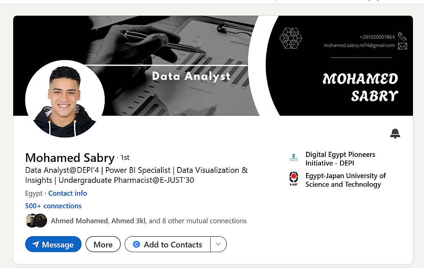Click the notification bell icon
The image size is (424, 268).
coord(395,134)
